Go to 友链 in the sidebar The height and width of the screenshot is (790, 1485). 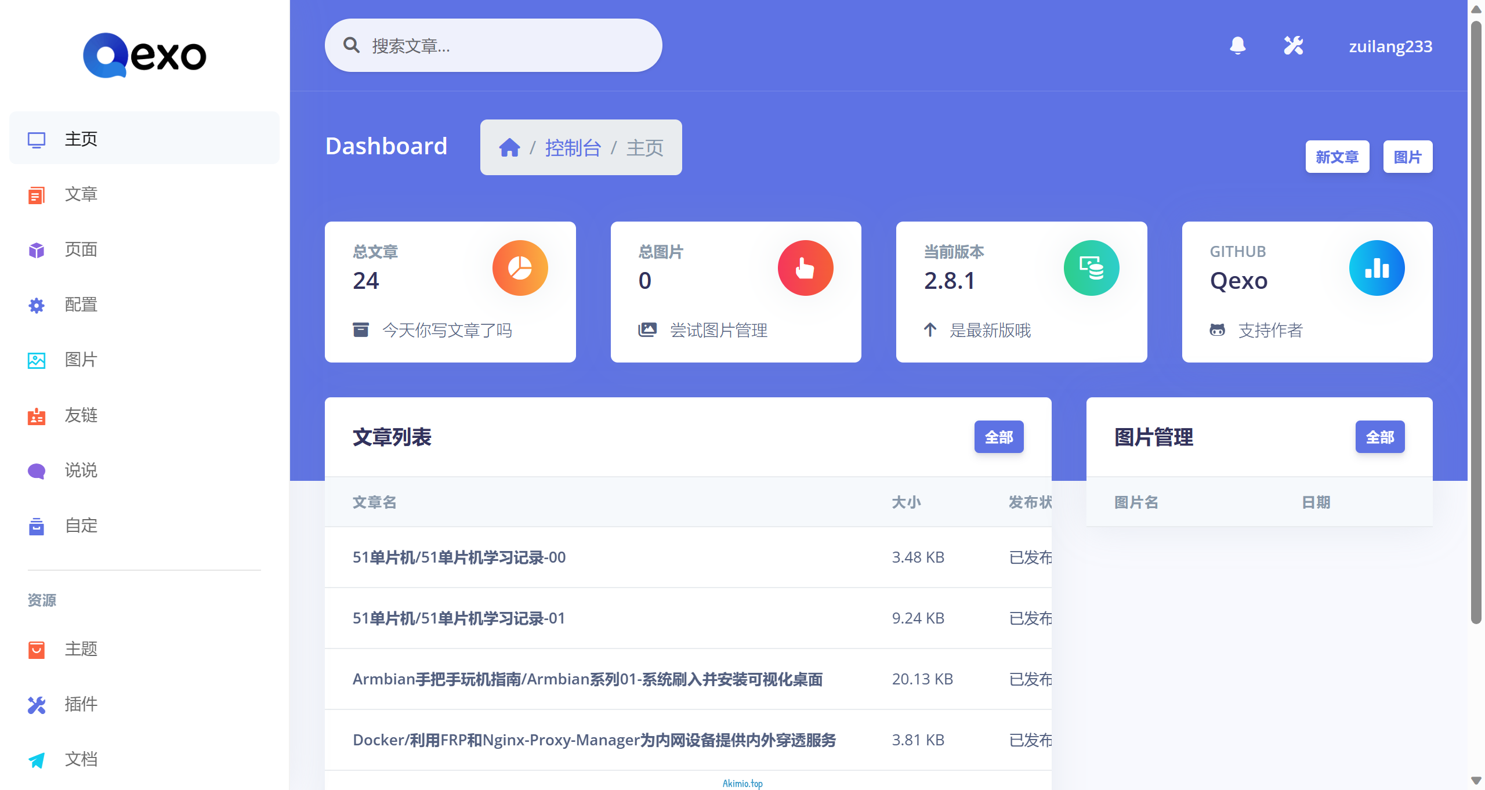click(144, 415)
